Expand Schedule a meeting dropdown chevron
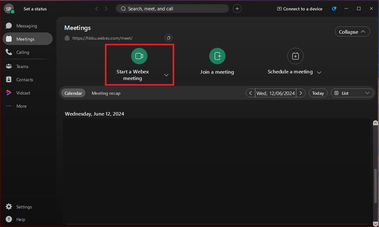The height and width of the screenshot is (227, 379). tap(319, 72)
